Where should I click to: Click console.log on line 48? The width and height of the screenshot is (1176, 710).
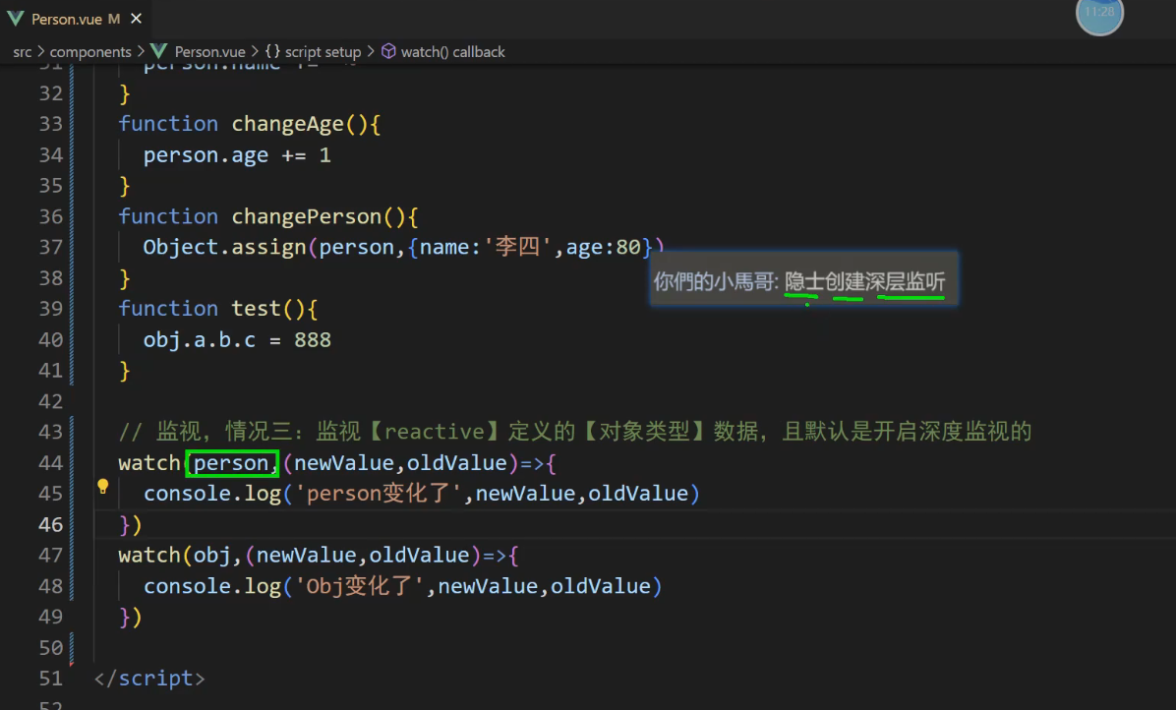212,586
